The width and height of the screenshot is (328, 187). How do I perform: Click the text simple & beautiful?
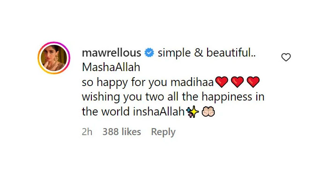pos(207,52)
